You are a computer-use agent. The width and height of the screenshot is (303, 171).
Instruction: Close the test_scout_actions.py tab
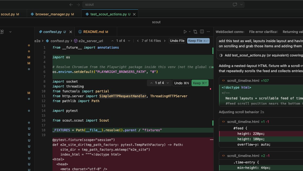click(x=134, y=14)
